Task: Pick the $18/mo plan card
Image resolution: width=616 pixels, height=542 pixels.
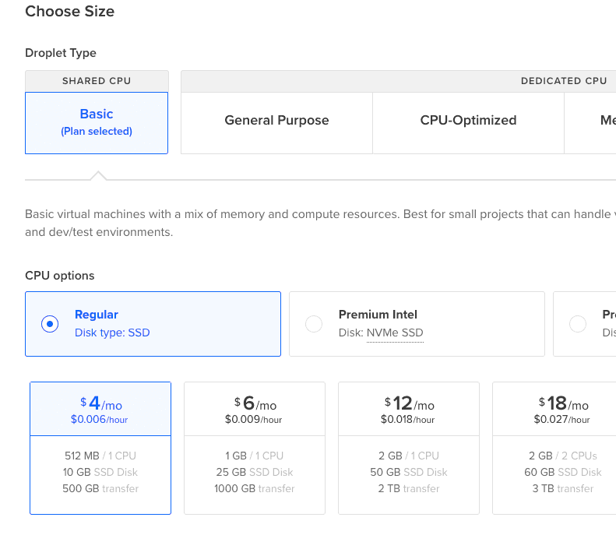Action: [x=554, y=448]
